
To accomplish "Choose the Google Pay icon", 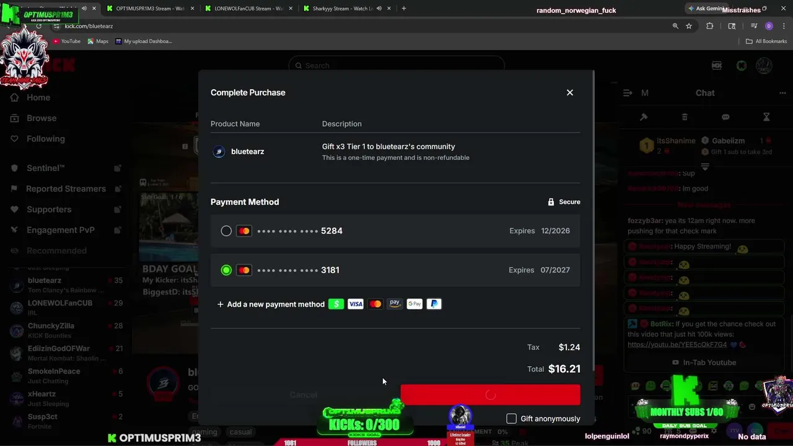I will click(414, 304).
